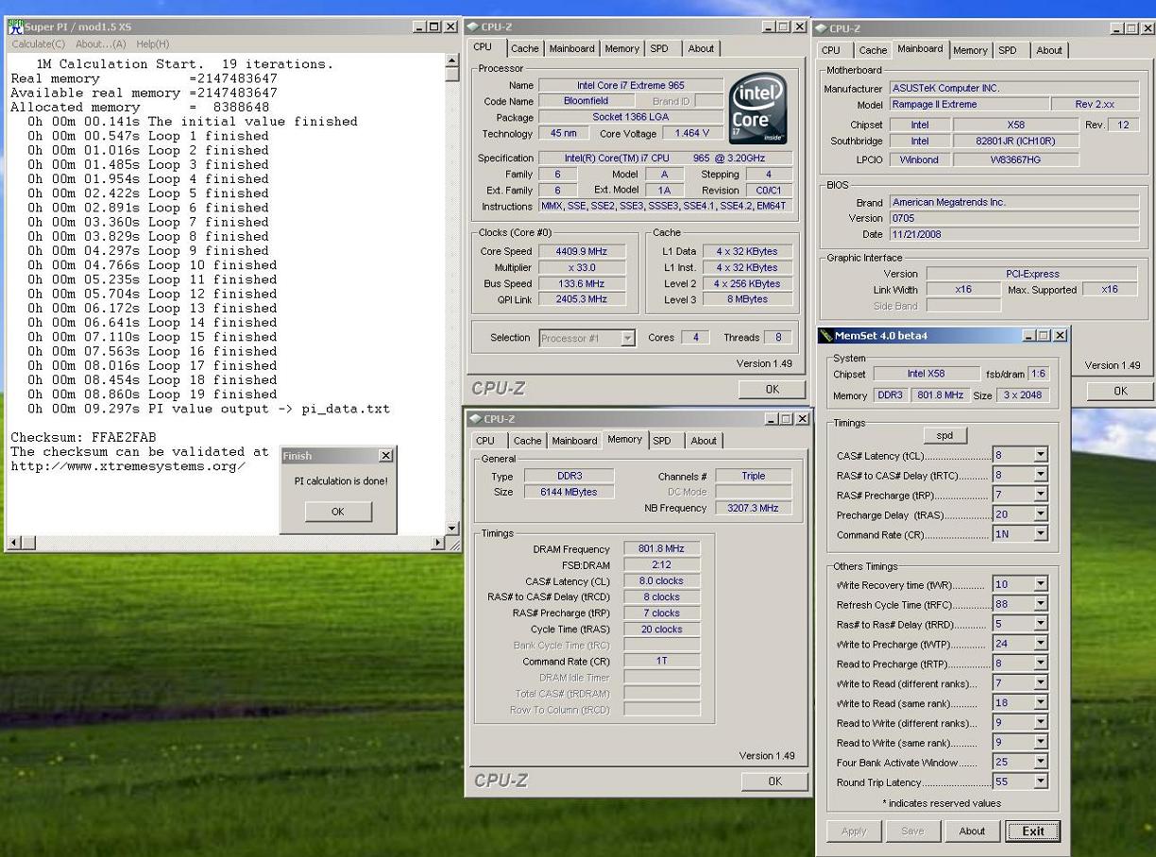This screenshot has width=1156, height=857.
Task: Click the Rampage II Extreme model field
Action: point(968,105)
